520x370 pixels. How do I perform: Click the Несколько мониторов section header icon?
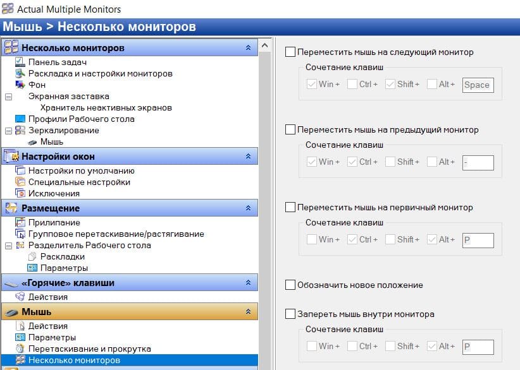tap(11, 47)
